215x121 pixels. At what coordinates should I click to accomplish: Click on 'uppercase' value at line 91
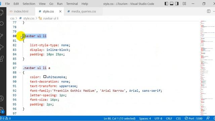68,86
